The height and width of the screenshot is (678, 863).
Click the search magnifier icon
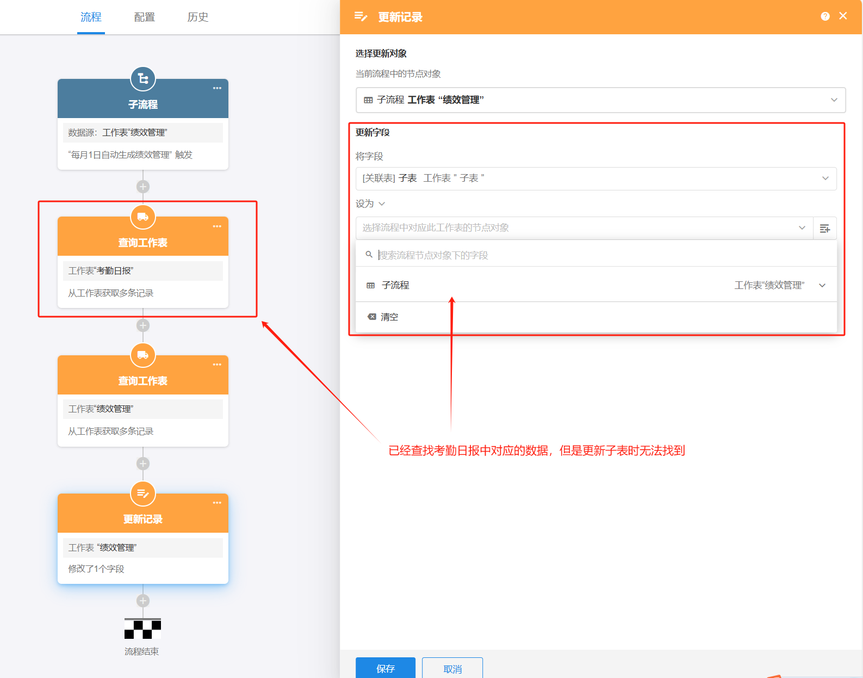[369, 255]
